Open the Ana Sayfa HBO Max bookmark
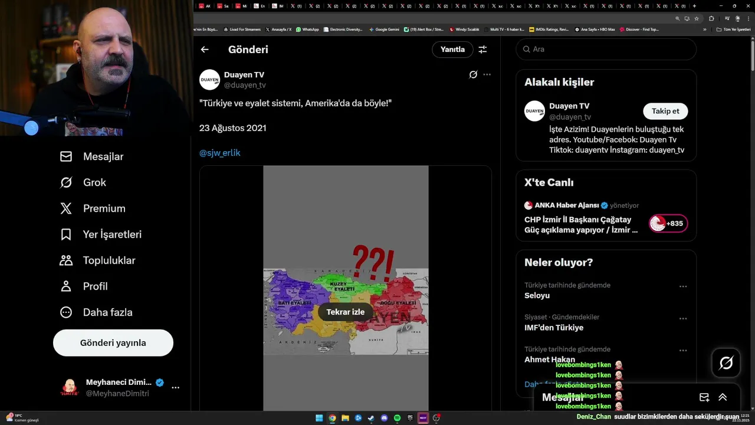Image resolution: width=755 pixels, height=425 pixels. [x=595, y=29]
